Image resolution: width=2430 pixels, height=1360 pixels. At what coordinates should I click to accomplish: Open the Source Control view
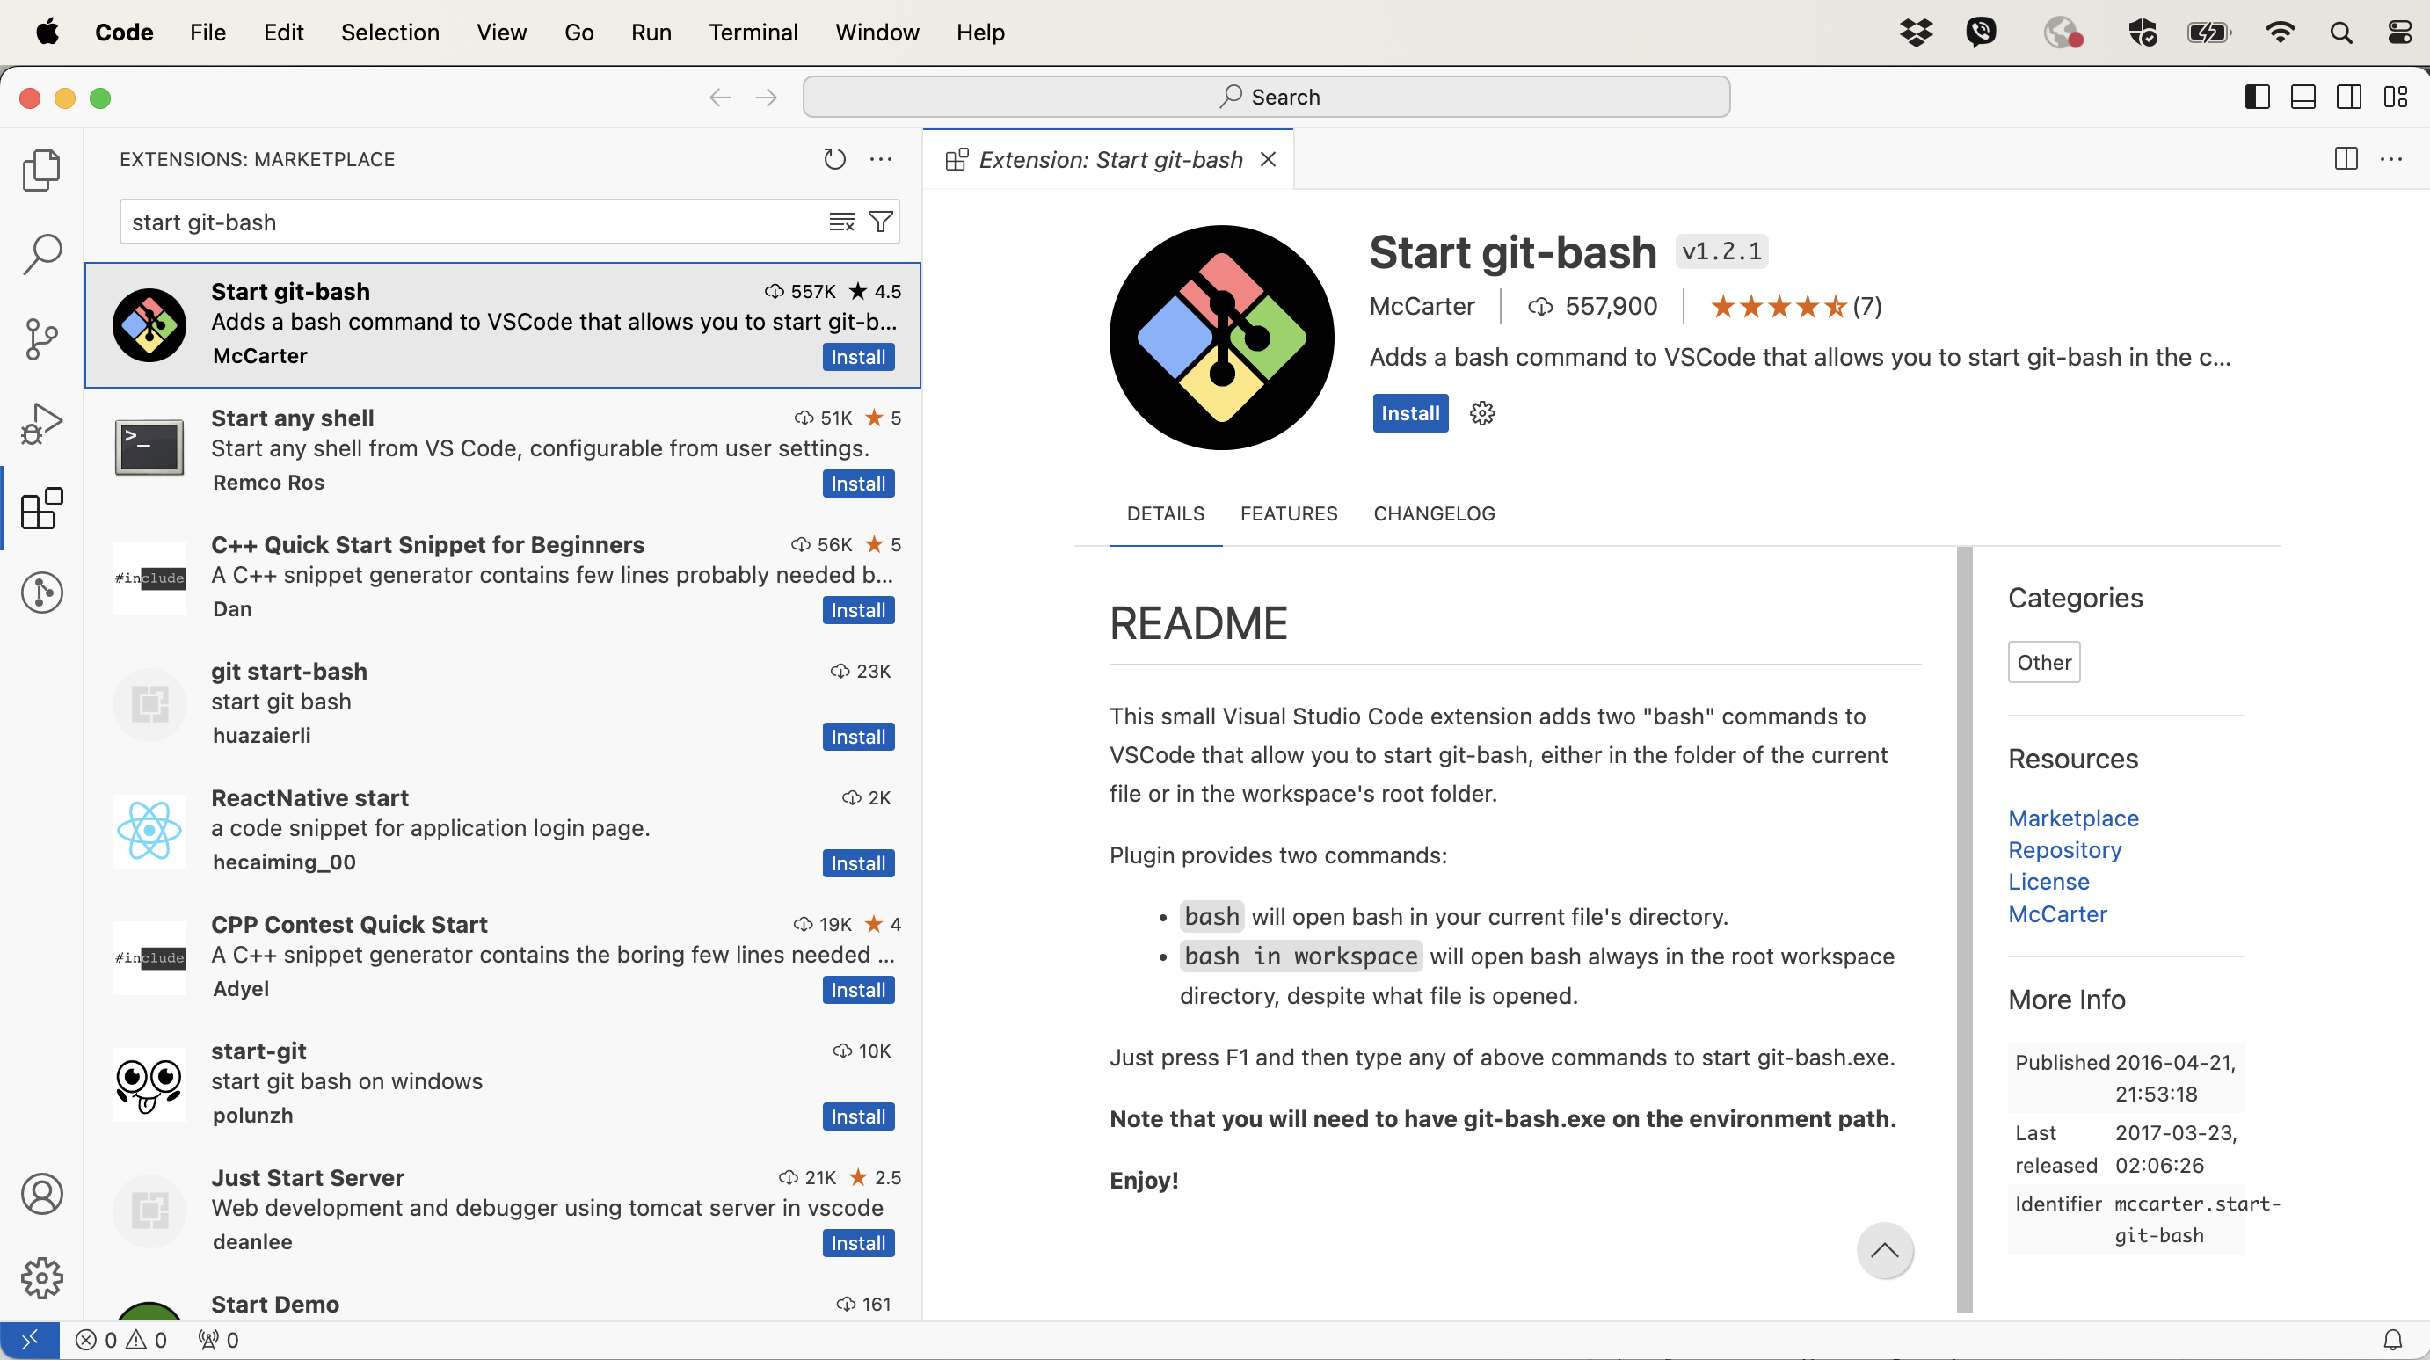[x=41, y=338]
